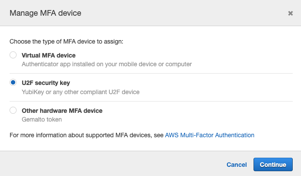
Task: Click the "Manage MFA device" dialog title
Action: click(45, 13)
